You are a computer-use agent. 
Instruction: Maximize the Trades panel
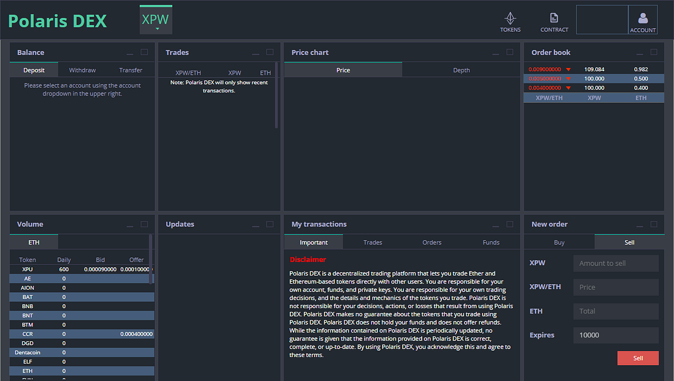point(270,52)
